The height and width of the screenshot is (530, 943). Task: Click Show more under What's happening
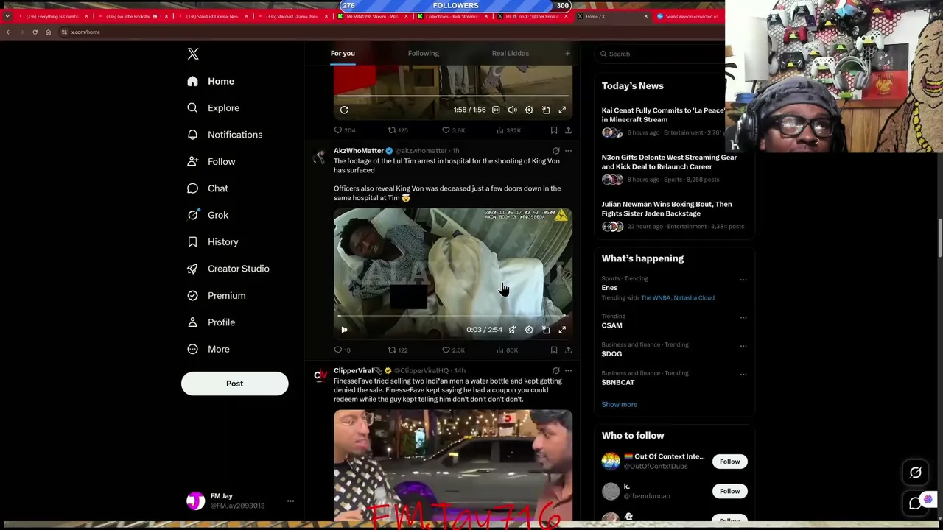619,404
